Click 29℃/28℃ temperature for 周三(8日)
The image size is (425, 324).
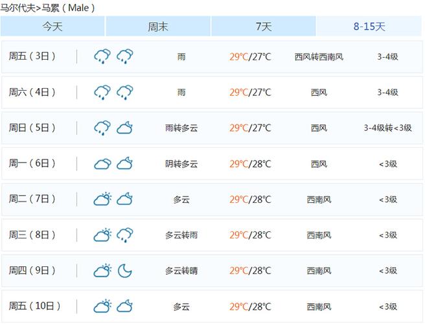pyautogui.click(x=250, y=235)
